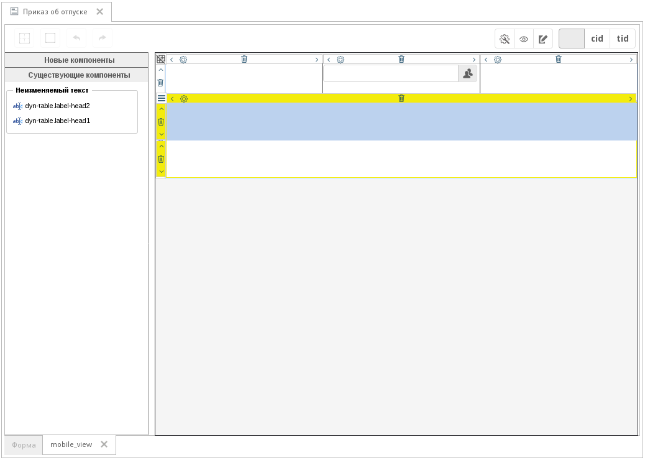
Task: Close the Приказ об отпуске tab
Action: 99,12
